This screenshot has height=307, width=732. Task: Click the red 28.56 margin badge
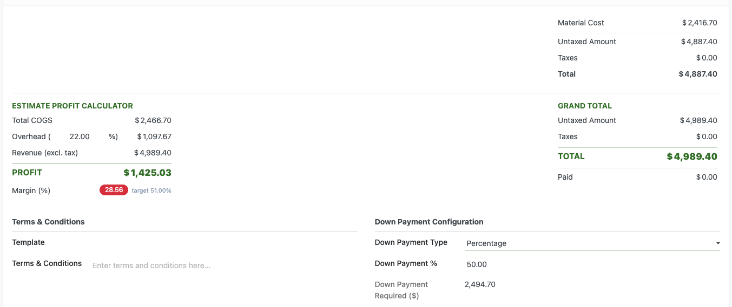coord(114,190)
